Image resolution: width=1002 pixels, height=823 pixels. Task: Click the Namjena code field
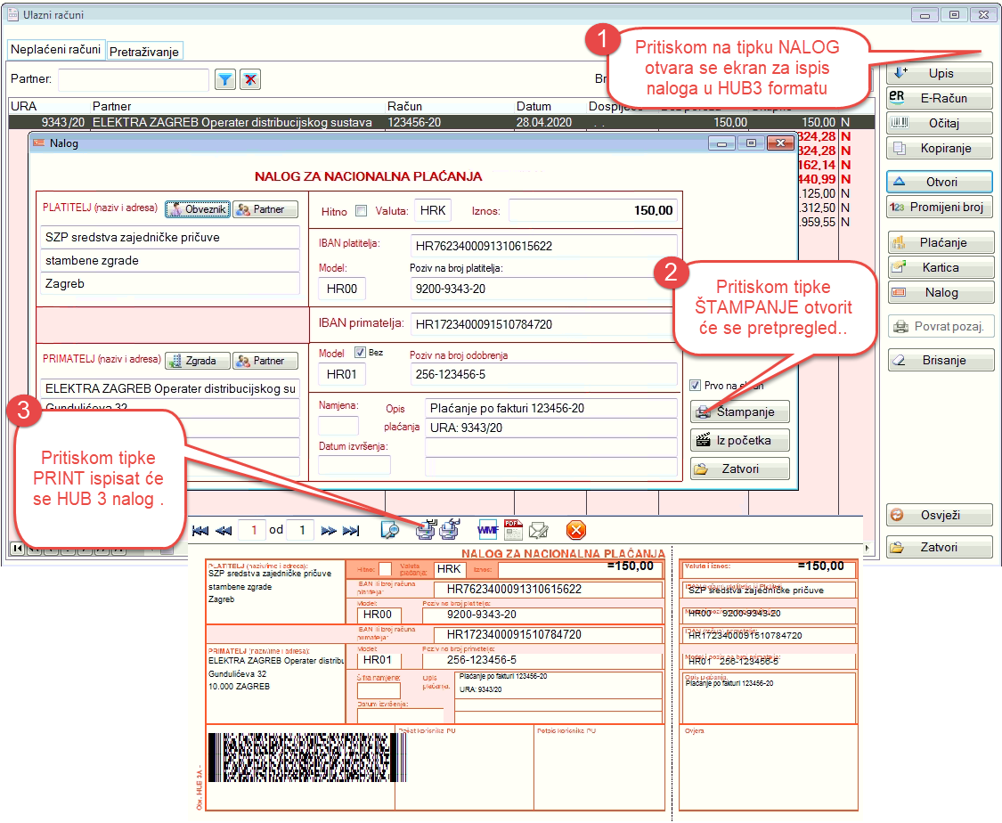[x=338, y=426]
